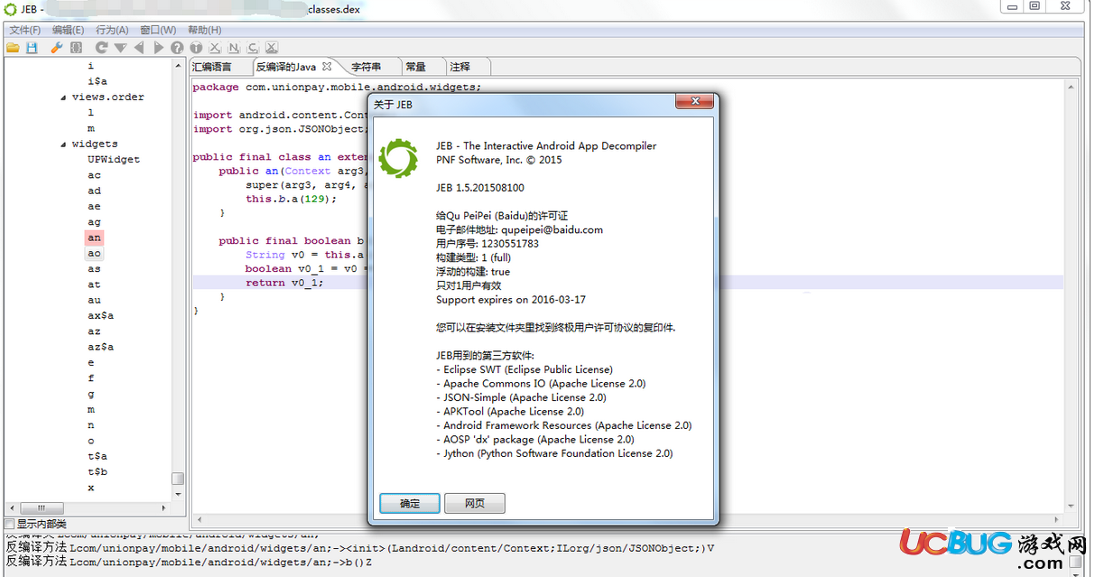The width and height of the screenshot is (1095, 577).
Task: Click the JEB app icon in title bar
Action: pyautogui.click(x=11, y=9)
